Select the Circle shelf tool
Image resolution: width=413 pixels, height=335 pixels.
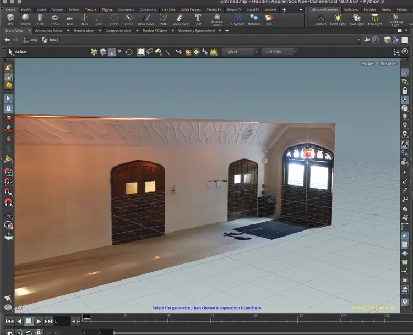114,19
